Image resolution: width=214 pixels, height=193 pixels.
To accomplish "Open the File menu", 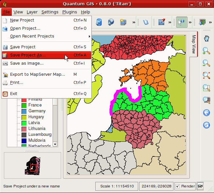I will pos(7,12).
